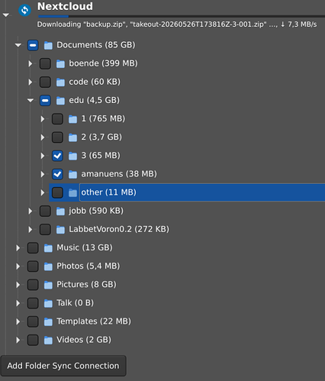Image resolution: width=325 pixels, height=381 pixels.
Task: Expand the "other (11 MB)" folder
Action: (x=43, y=192)
